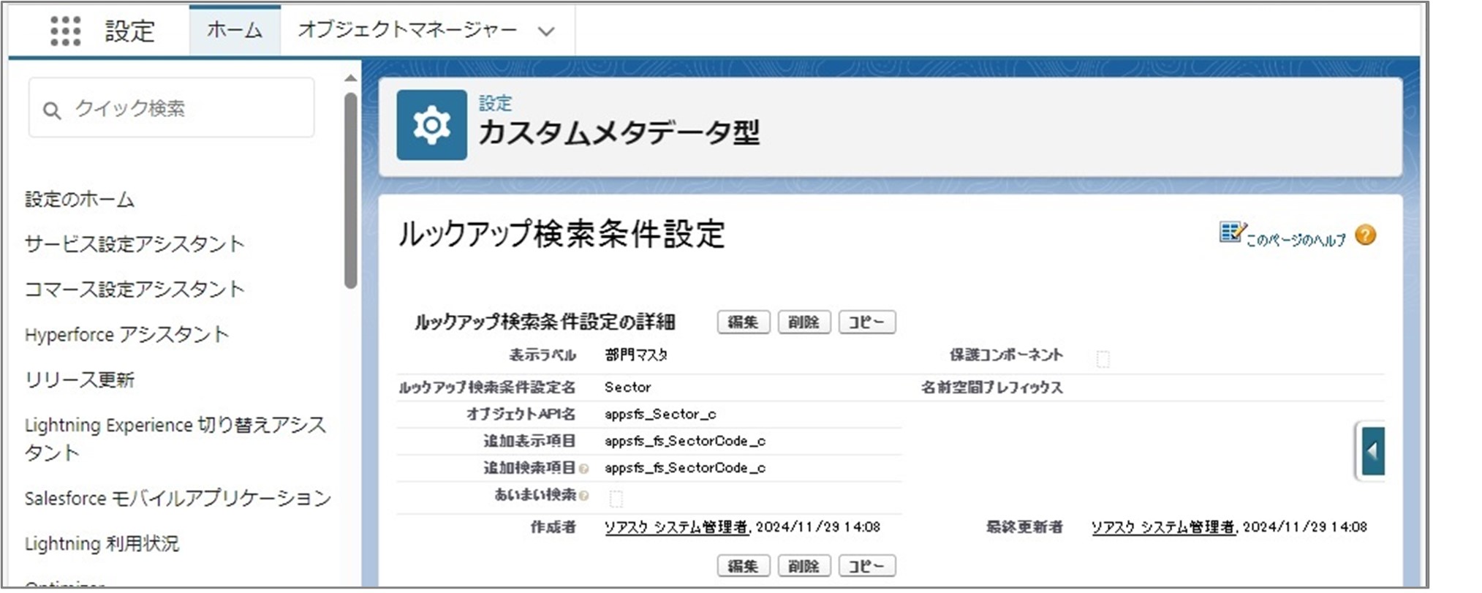Switch to the オブジェクトマネージャー tab

(407, 30)
